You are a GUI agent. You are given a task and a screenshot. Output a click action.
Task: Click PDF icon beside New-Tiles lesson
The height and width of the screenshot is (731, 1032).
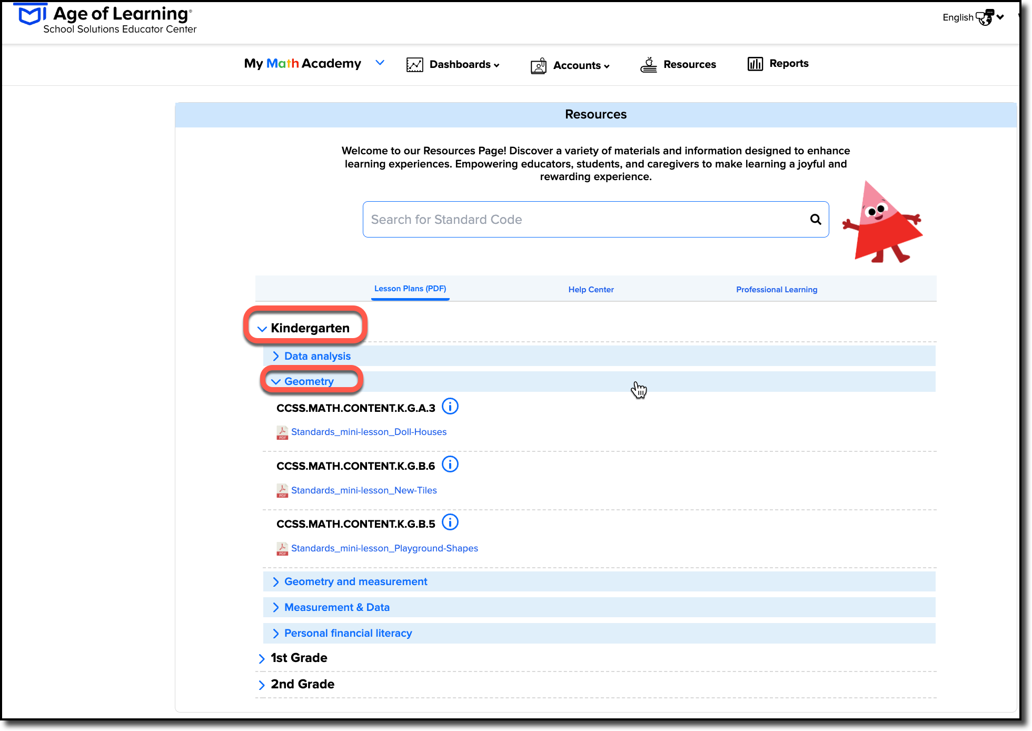(282, 491)
